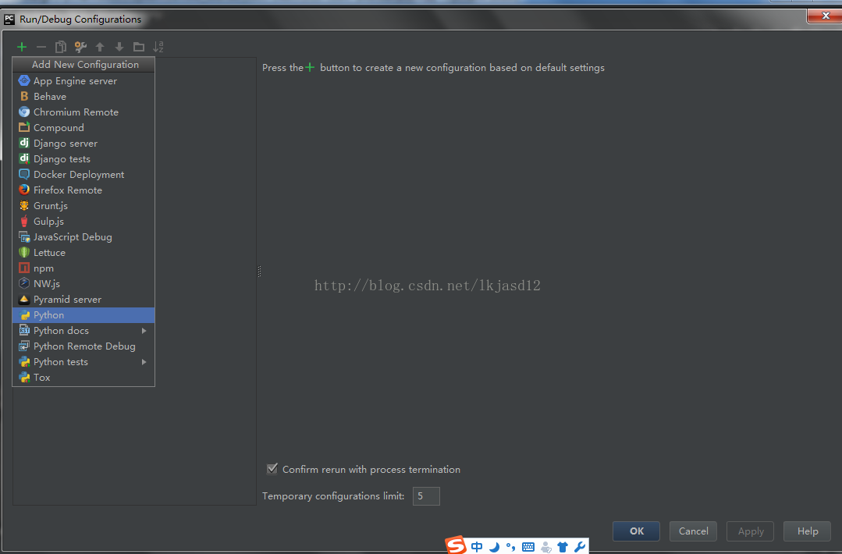Click the JavaScript Debug icon

coord(24,236)
